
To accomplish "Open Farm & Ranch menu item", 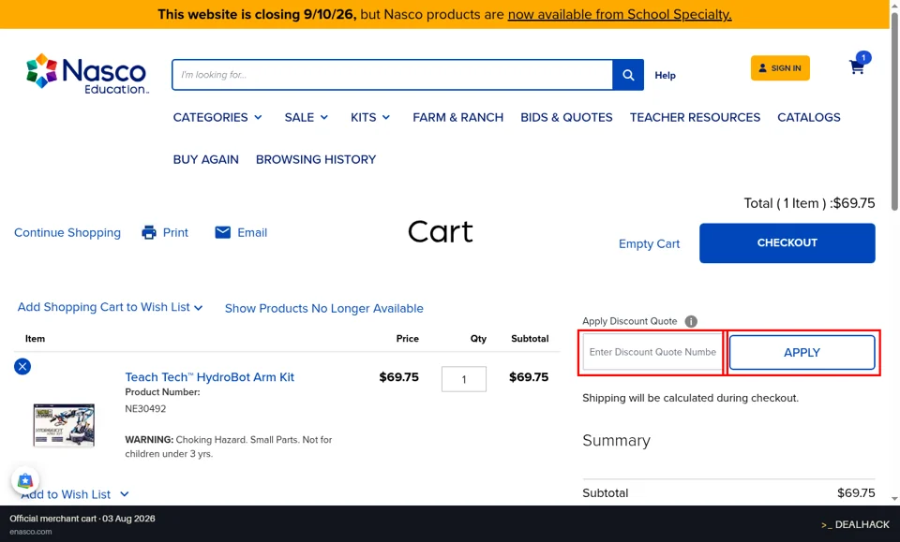I will click(458, 117).
